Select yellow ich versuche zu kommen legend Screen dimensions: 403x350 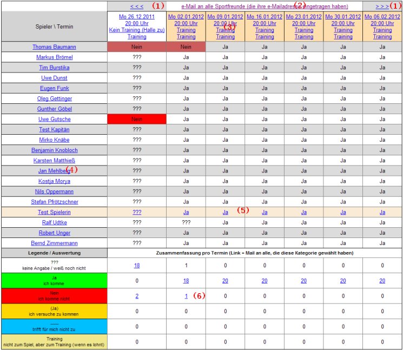pyautogui.click(x=54, y=311)
